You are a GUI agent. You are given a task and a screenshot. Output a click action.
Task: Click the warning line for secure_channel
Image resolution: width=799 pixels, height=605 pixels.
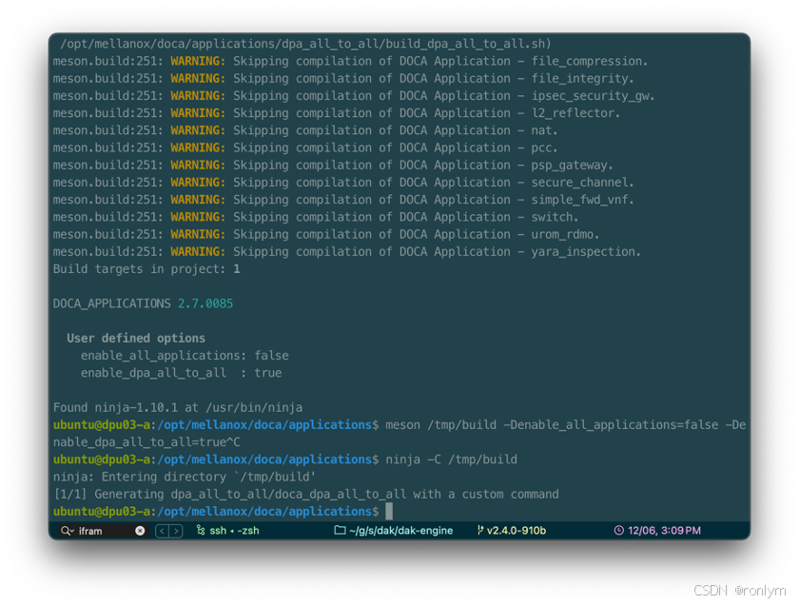click(343, 182)
